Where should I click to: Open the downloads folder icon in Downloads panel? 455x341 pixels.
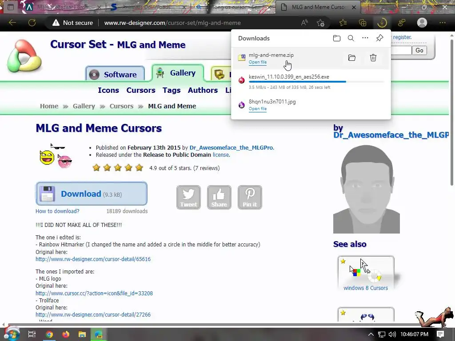tap(337, 38)
